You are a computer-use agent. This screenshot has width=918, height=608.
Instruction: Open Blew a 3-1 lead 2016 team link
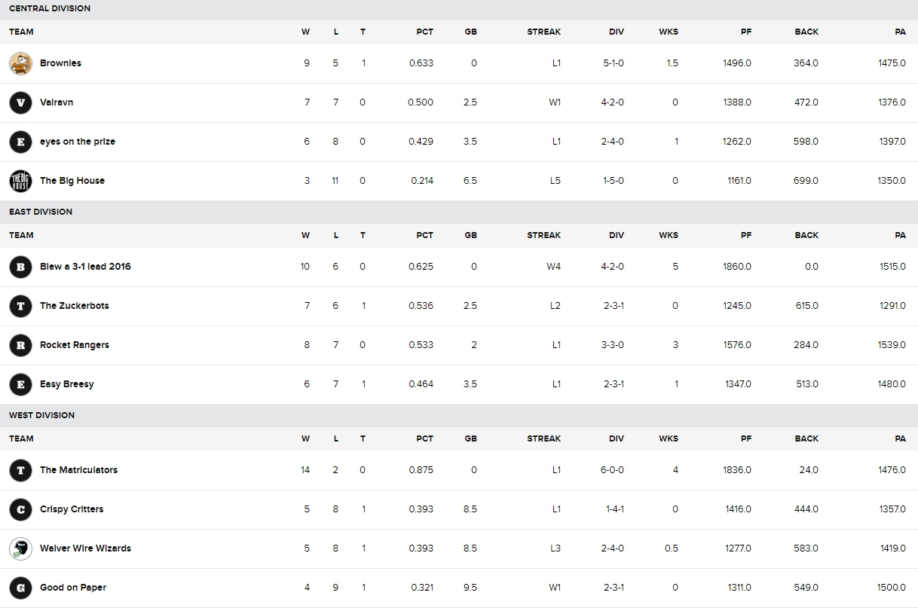[85, 267]
